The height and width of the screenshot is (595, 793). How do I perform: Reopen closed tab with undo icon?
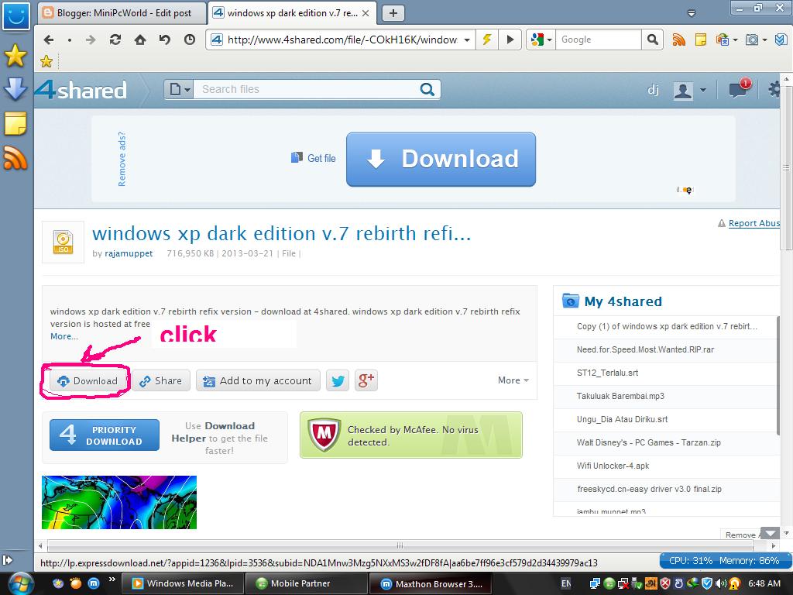165,40
